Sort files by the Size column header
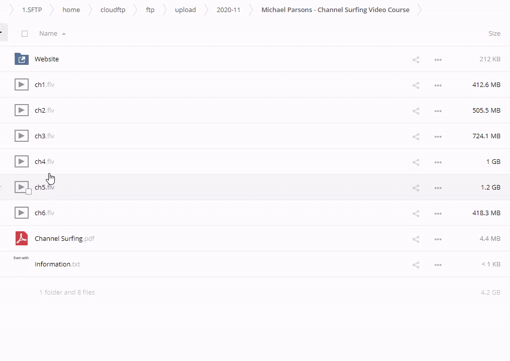 (494, 34)
